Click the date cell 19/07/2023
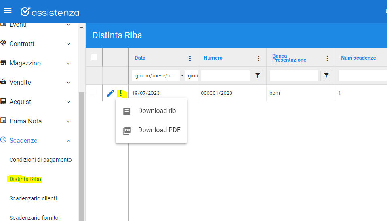 (145, 93)
